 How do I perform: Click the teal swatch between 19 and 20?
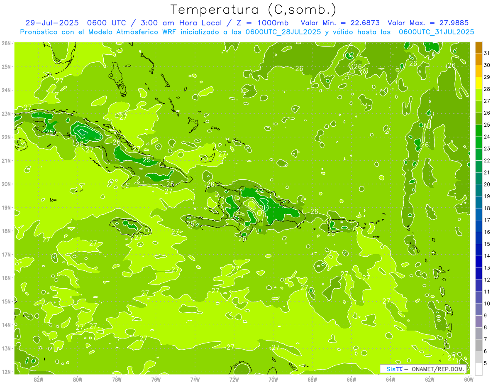point(478,191)
